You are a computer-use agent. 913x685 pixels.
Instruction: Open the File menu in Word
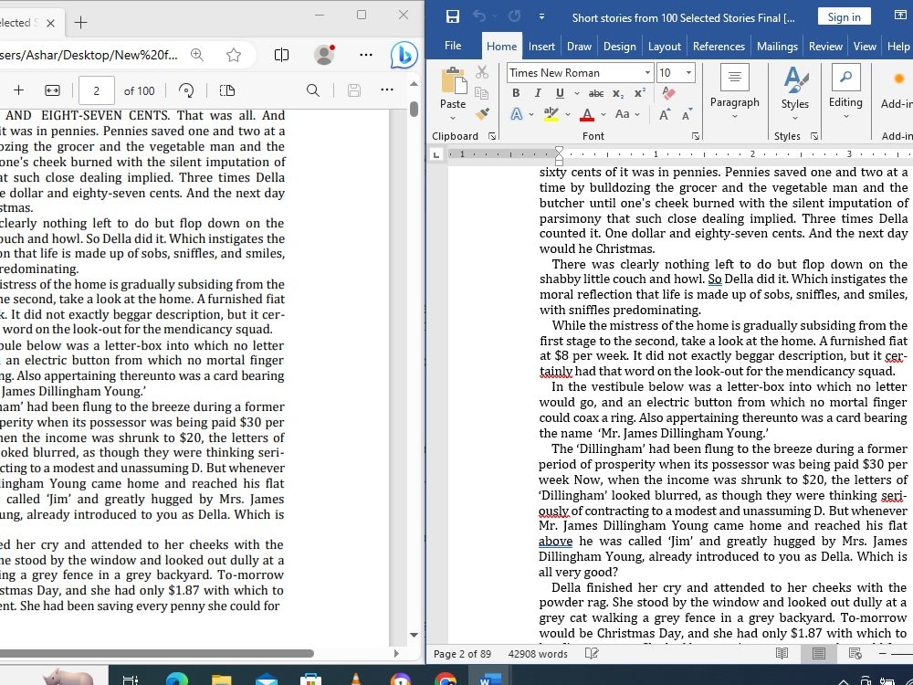click(453, 46)
